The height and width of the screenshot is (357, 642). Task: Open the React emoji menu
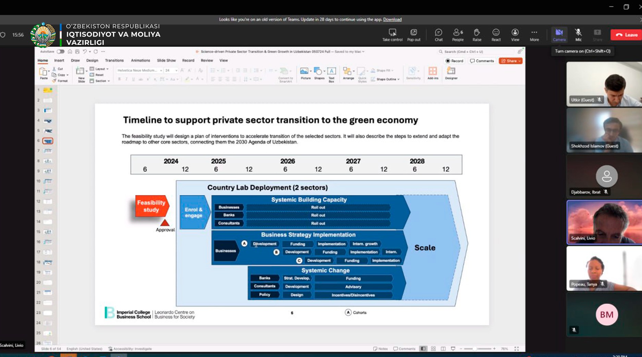(x=496, y=35)
